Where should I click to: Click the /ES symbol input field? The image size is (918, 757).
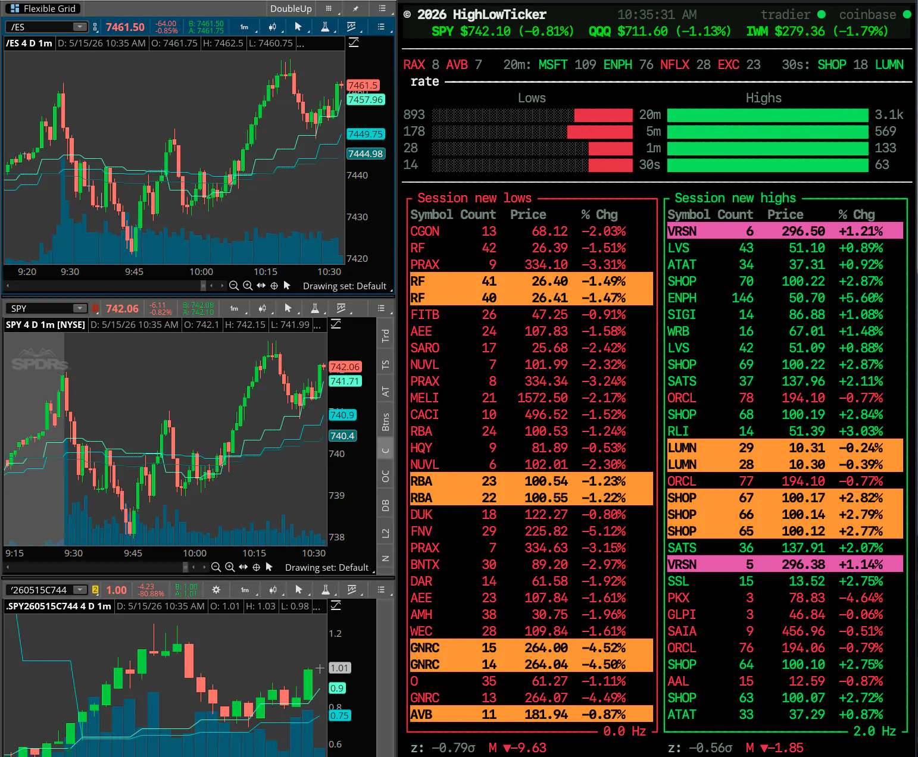[46, 27]
